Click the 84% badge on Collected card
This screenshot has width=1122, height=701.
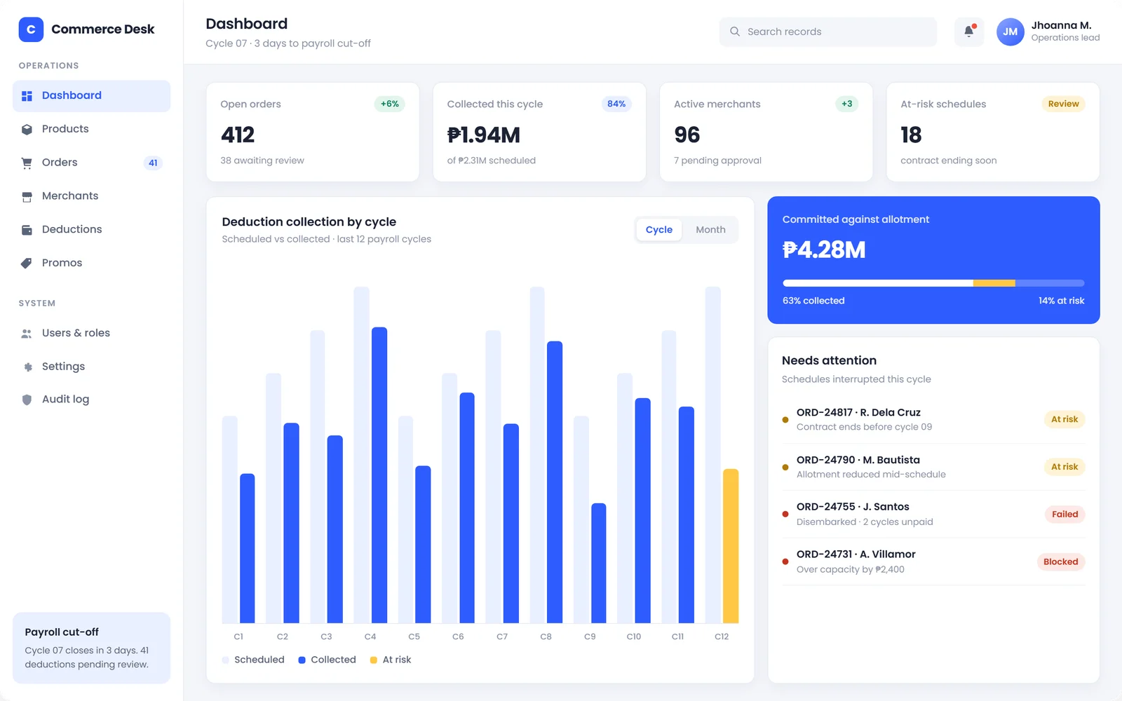tap(616, 104)
